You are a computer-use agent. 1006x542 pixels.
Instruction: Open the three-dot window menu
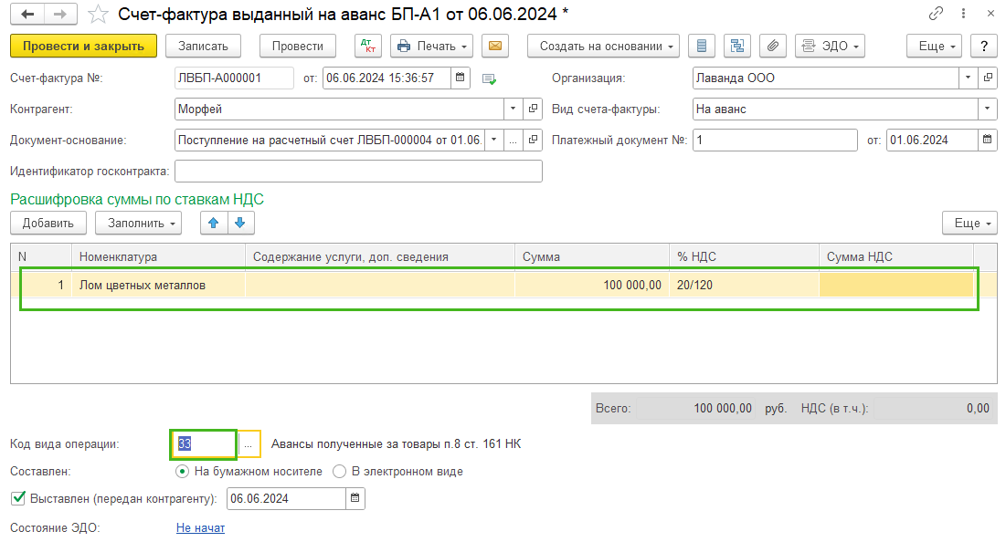tap(963, 14)
